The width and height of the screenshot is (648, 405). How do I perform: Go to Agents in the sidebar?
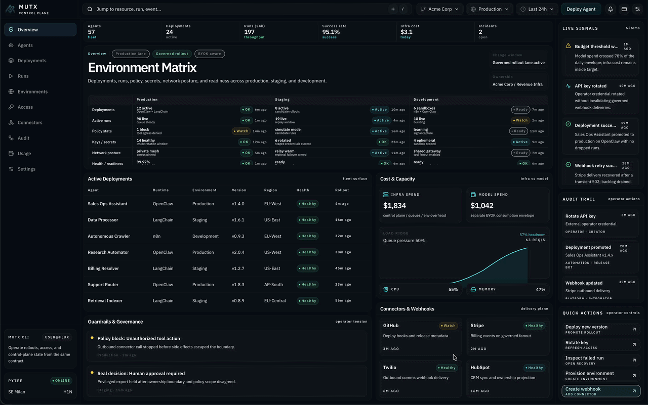[40, 45]
